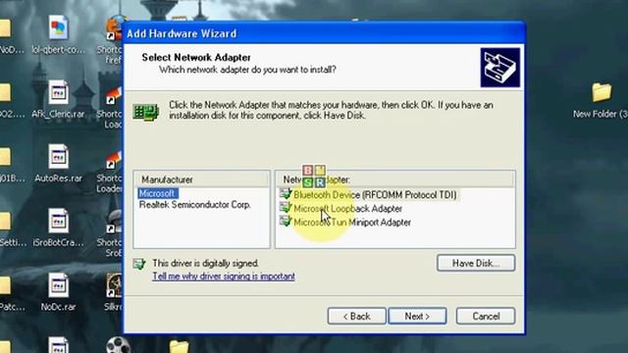Viewport: 628px width, 353px height.
Task: Go to the previous step with Back
Action: pyautogui.click(x=356, y=316)
